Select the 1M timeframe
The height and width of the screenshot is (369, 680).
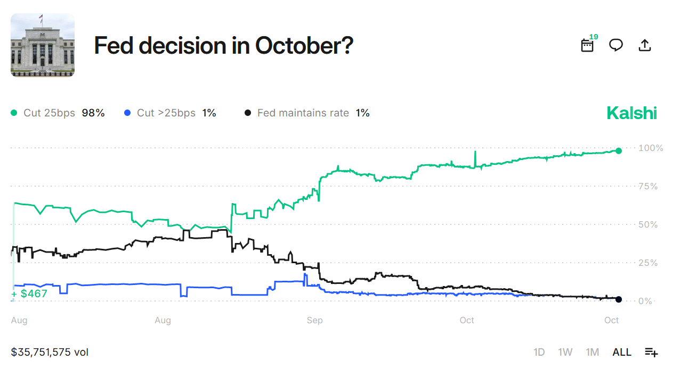point(592,352)
